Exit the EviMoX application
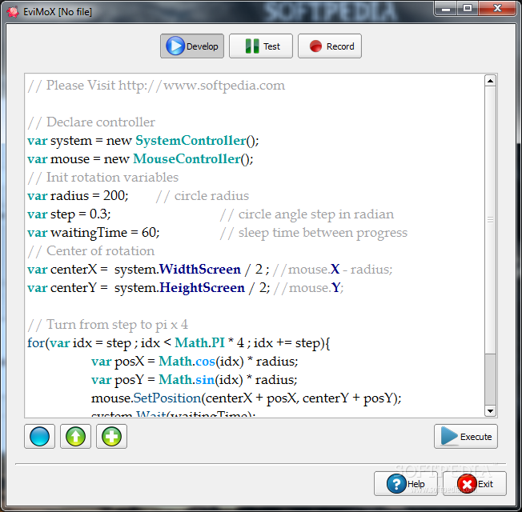Image resolution: width=522 pixels, height=512 pixels. (x=475, y=484)
